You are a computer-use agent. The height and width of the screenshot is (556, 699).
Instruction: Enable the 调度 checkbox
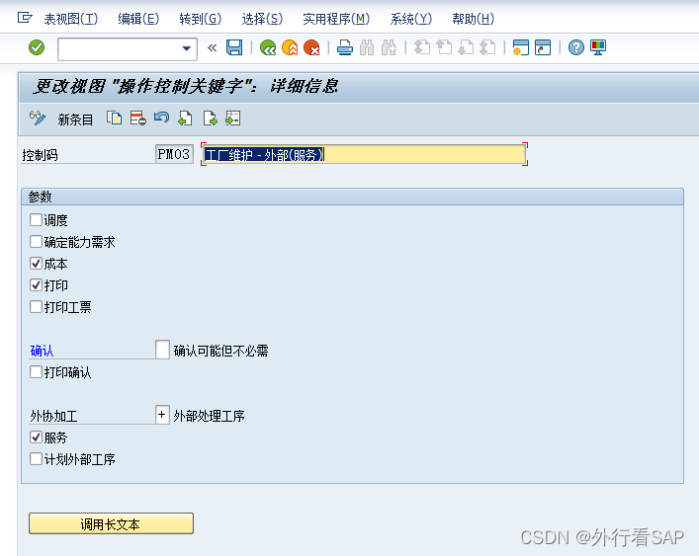pyautogui.click(x=37, y=219)
